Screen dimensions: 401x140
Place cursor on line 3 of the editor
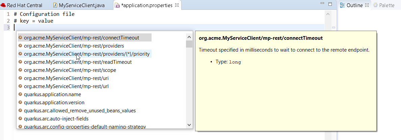(x=169, y=27)
